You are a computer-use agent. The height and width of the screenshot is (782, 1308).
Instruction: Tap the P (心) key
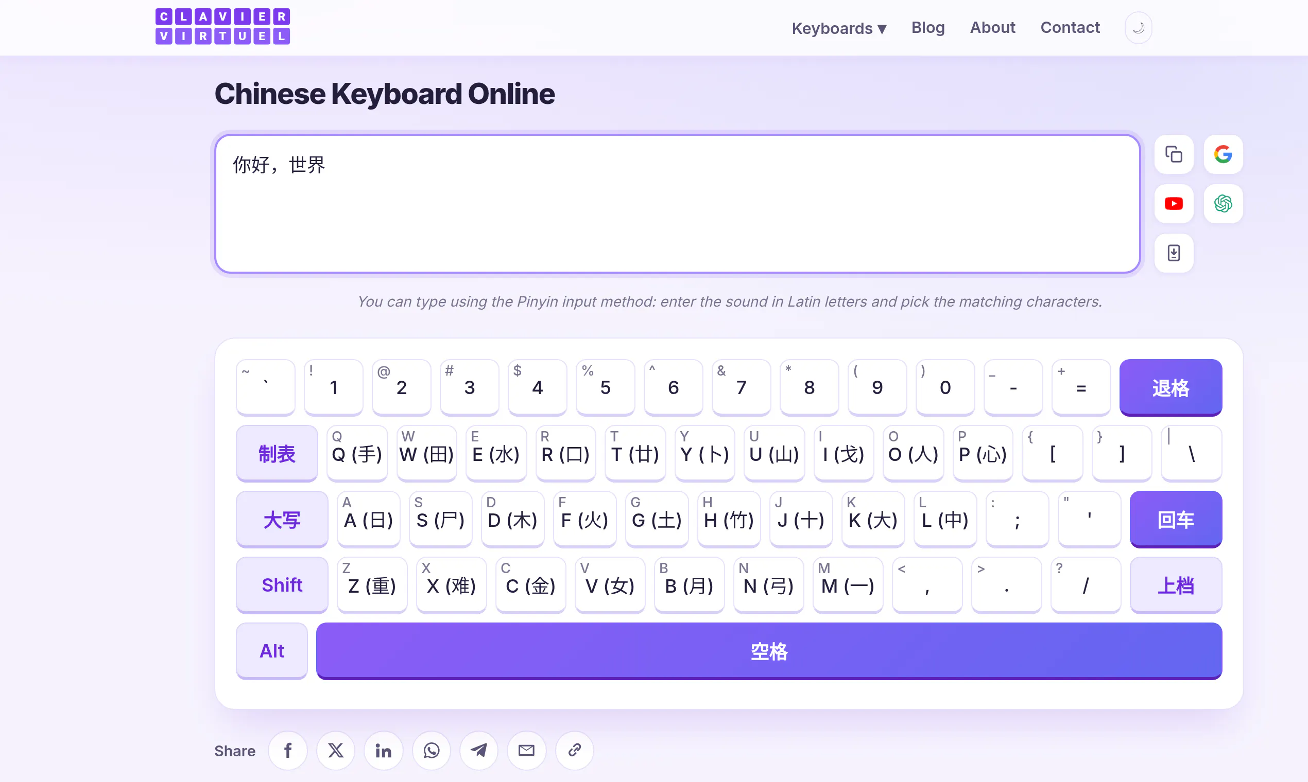983,453
